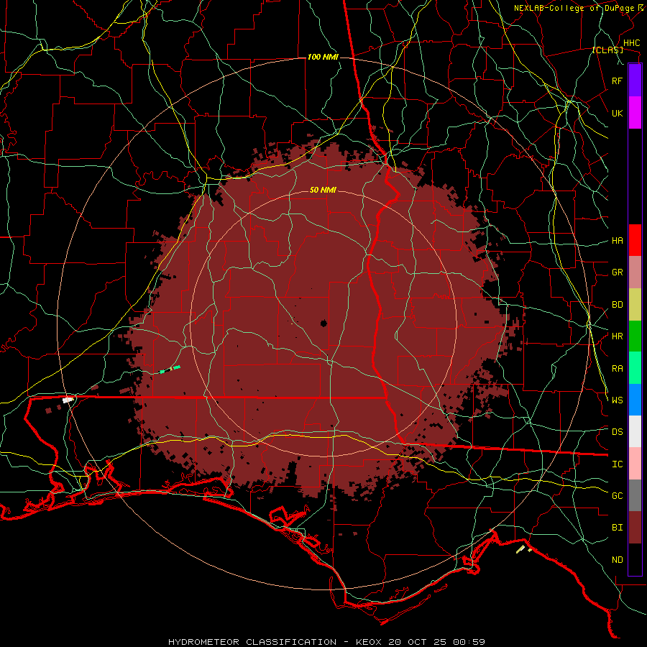Click the HR legend label
The height and width of the screenshot is (647, 647).
pyautogui.click(x=617, y=336)
